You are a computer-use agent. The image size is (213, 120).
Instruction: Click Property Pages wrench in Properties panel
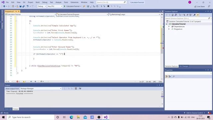[x=174, y=77]
